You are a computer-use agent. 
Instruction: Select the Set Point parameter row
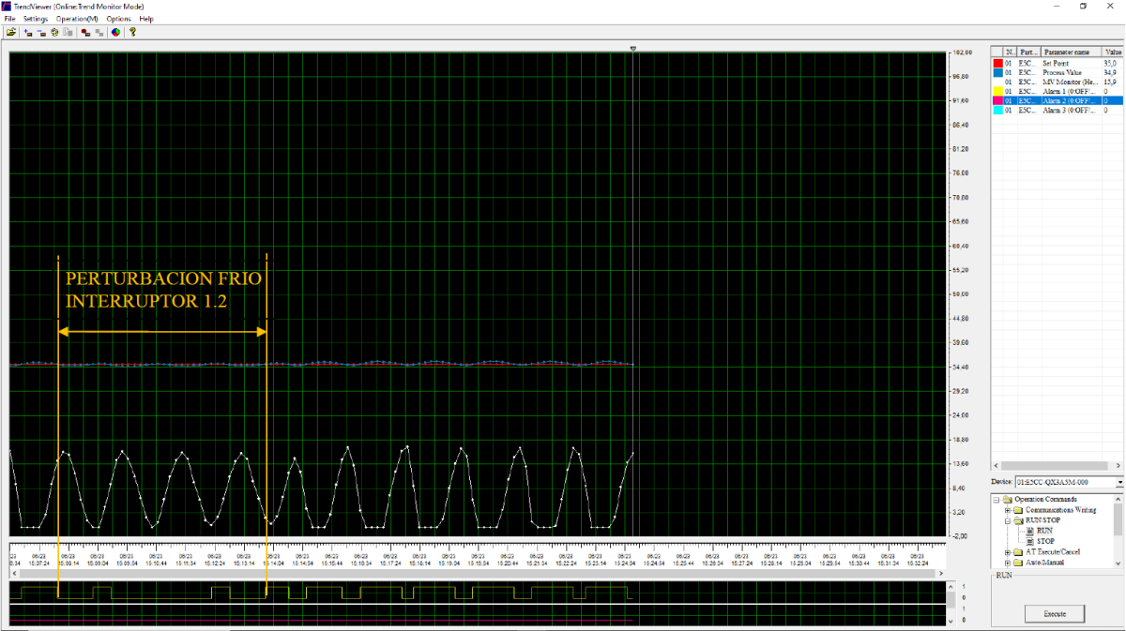coord(1058,63)
